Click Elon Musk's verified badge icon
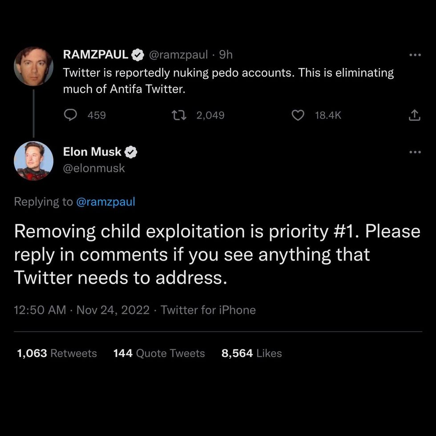 click(x=131, y=152)
